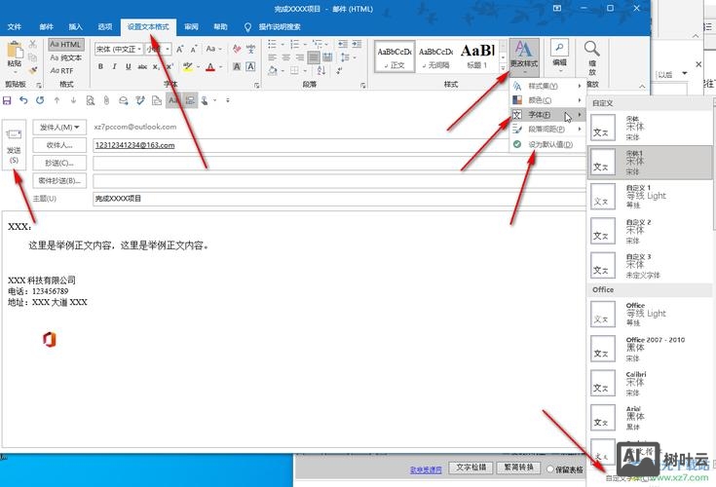Expand the 编辑 editing dropdown
The width and height of the screenshot is (716, 487).
(559, 57)
